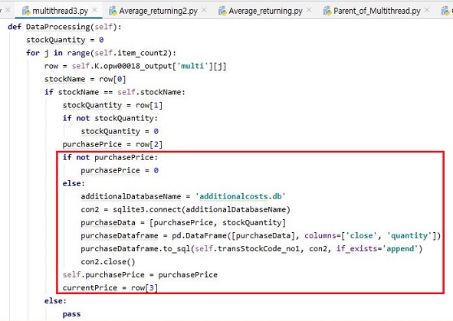Close the Parent_of_Multithread.py tab
453x321 pixels.
point(427,11)
